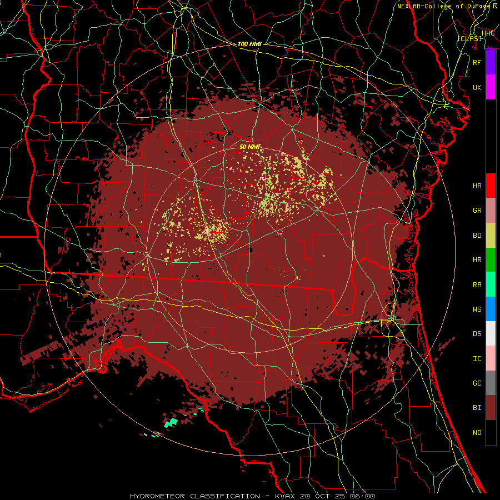500x500 pixels.
Task: Click the HA red legend swatch
Action: tap(491, 186)
